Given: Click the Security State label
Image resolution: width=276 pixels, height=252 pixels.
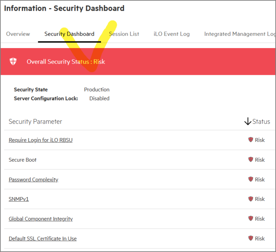Looking at the screenshot, I should pyautogui.click(x=31, y=90).
